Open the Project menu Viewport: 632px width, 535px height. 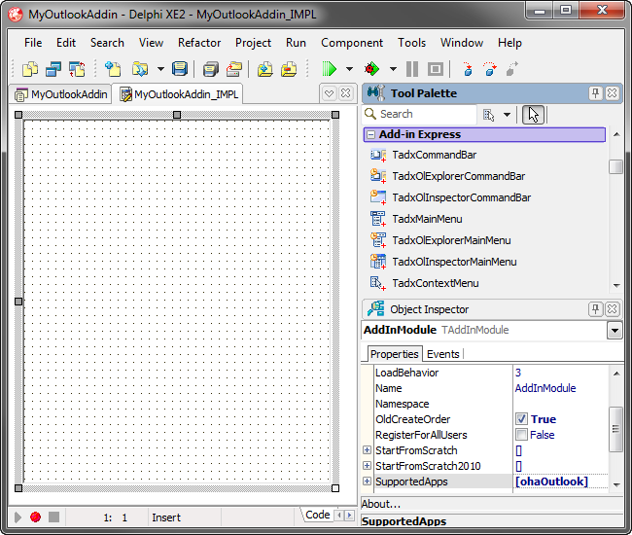[x=253, y=43]
